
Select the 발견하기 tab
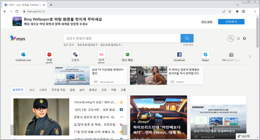coord(18,90)
